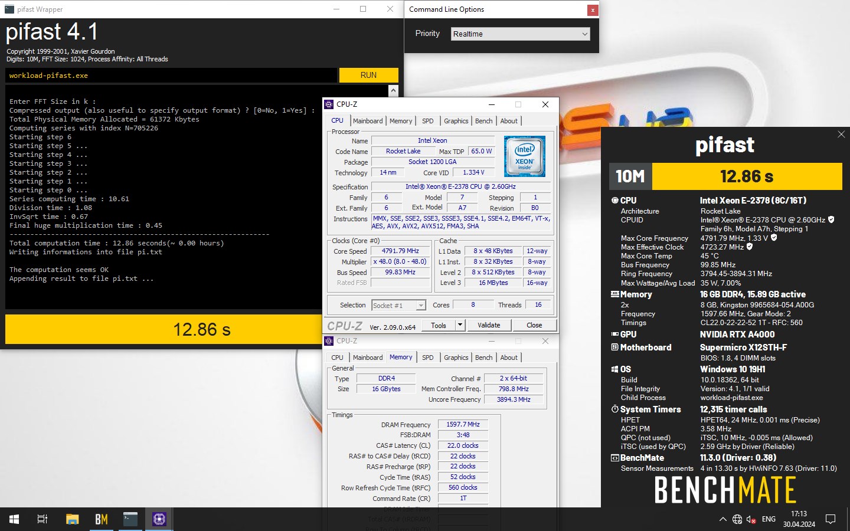Click the RUN button in pifast wrapper
This screenshot has height=531, width=850.
[368, 75]
